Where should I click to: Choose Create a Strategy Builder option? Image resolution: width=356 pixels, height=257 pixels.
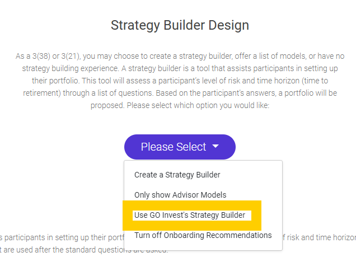[177, 175]
